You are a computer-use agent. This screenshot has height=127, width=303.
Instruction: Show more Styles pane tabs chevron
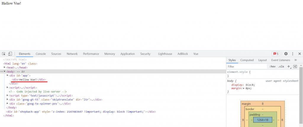coord(296,60)
